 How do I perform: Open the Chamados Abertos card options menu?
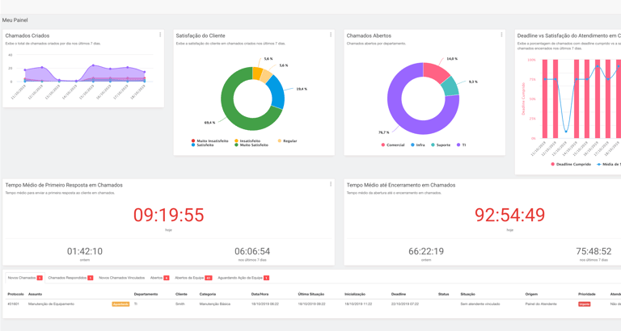click(501, 35)
